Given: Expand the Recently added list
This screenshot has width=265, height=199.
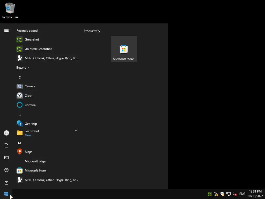Looking at the screenshot, I should pos(23,68).
